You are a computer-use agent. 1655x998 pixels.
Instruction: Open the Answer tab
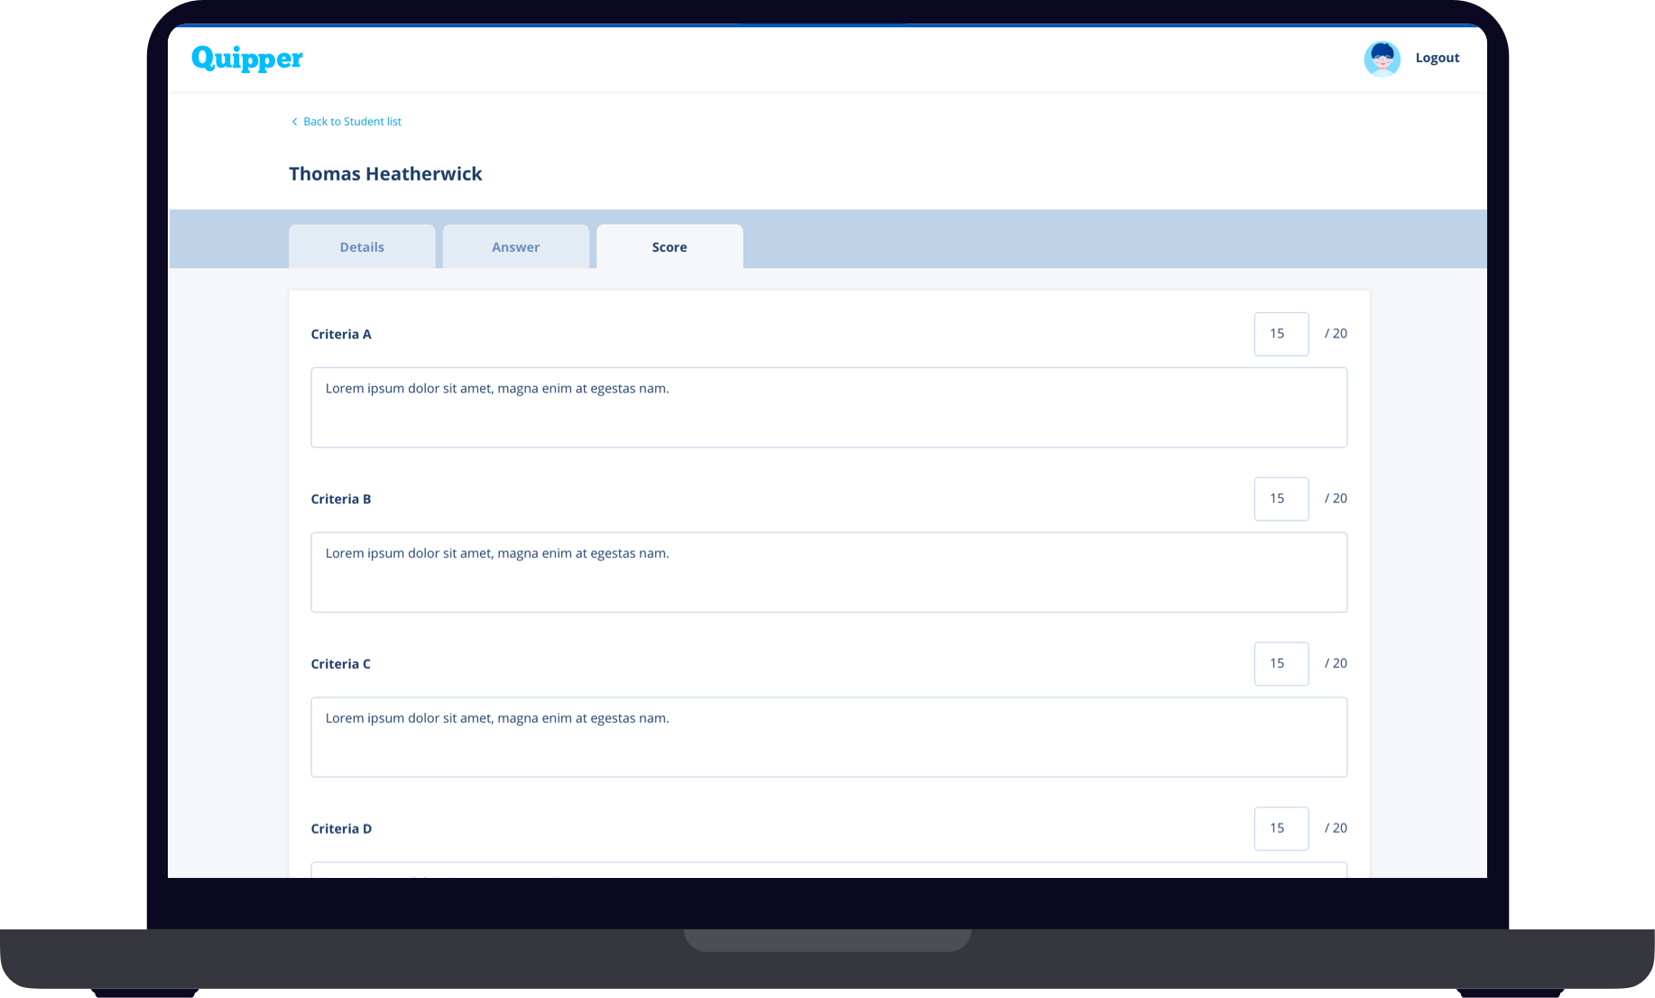click(515, 247)
